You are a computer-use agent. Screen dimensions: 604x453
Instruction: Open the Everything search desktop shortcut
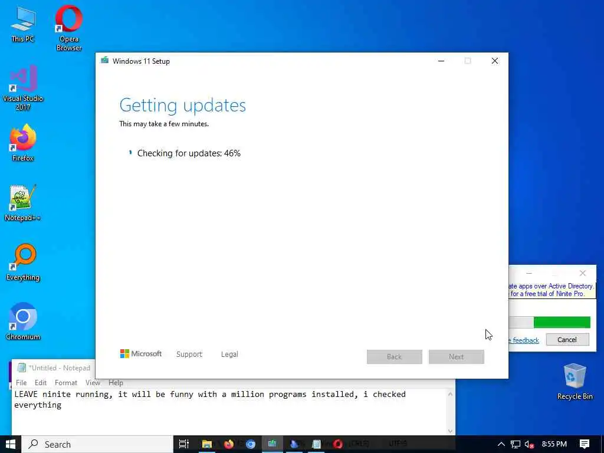coord(23,262)
